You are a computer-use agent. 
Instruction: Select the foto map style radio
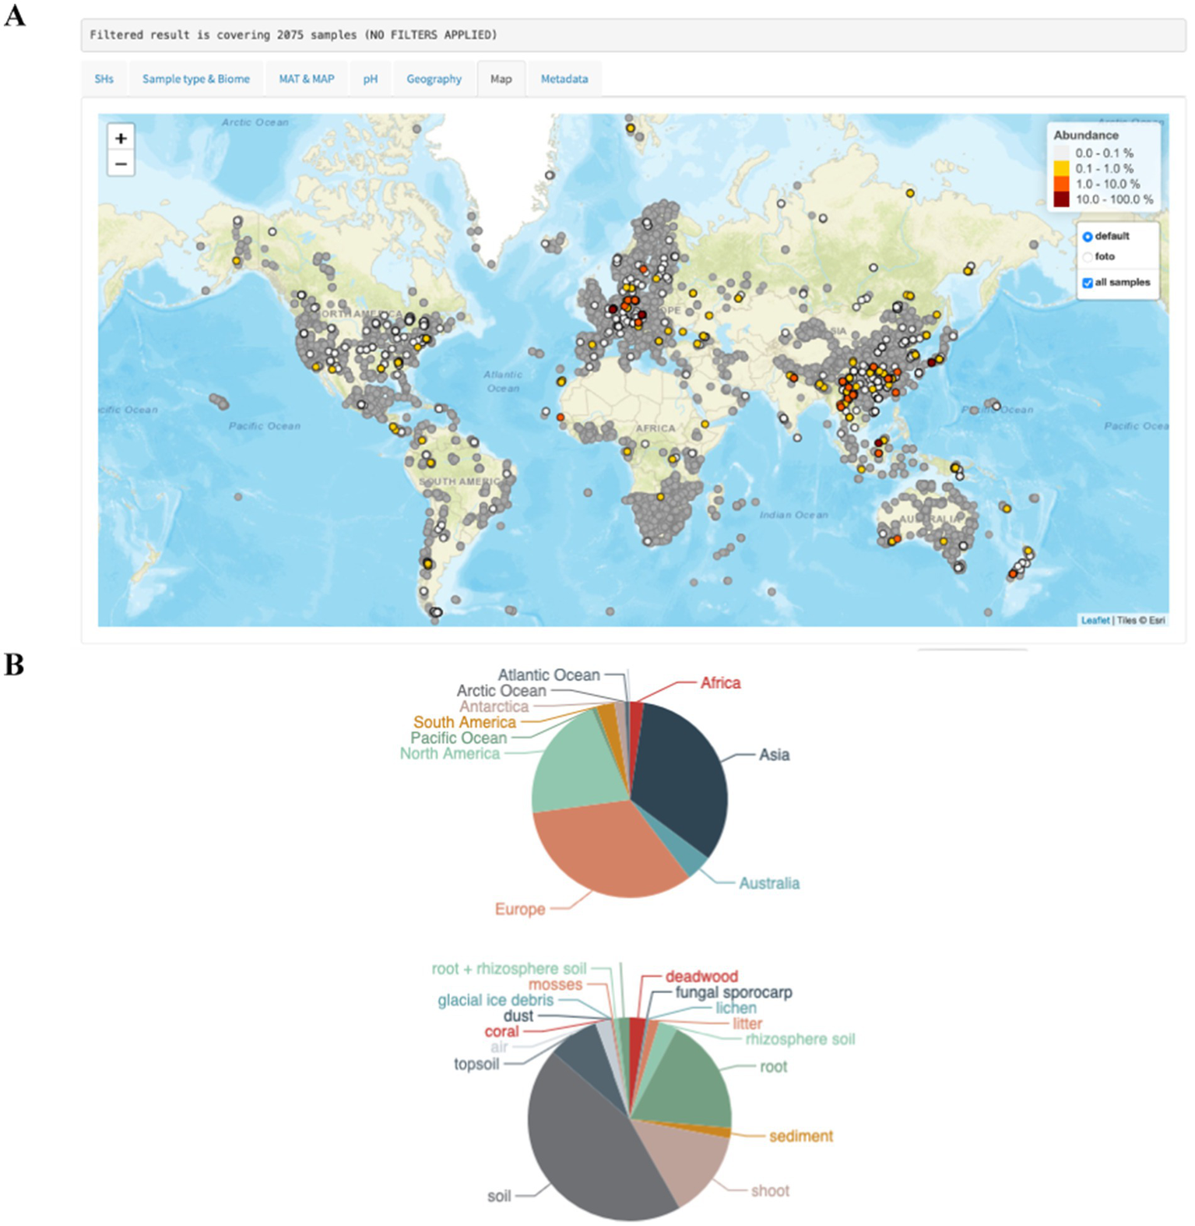[x=1088, y=257]
